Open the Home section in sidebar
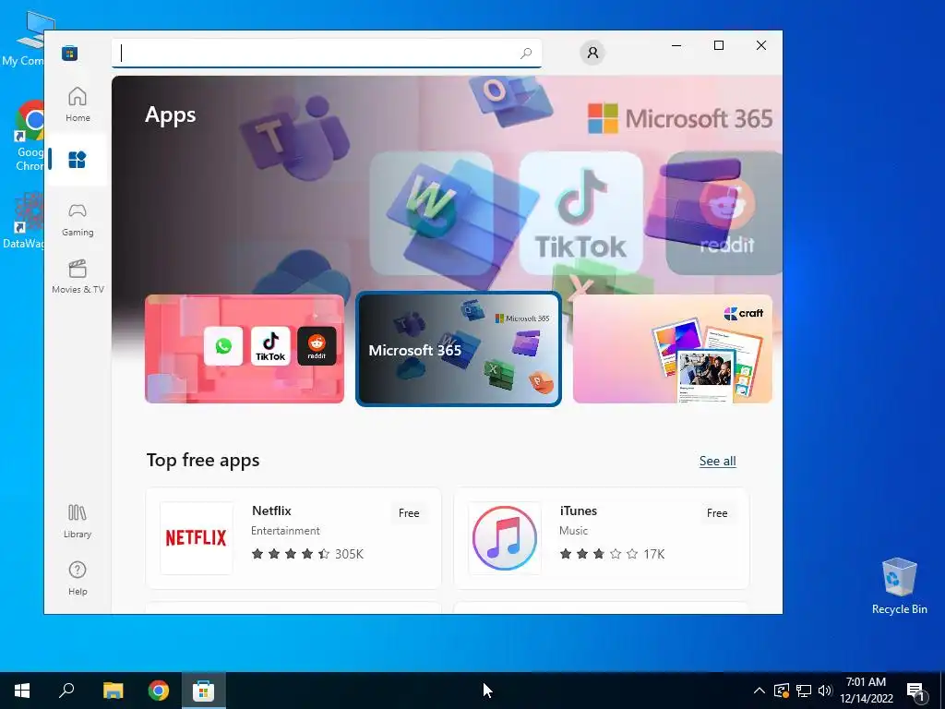The height and width of the screenshot is (709, 945). 78,104
